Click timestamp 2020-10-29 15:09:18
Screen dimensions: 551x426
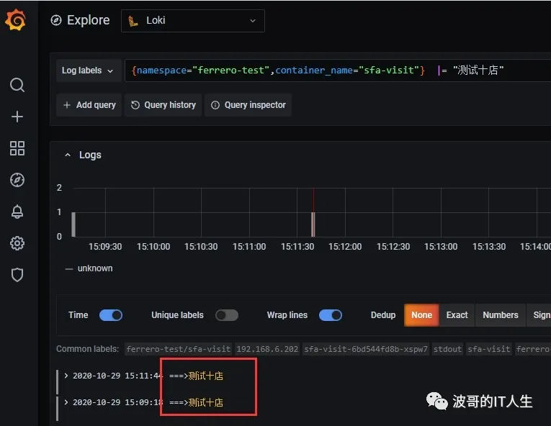[x=117, y=402]
